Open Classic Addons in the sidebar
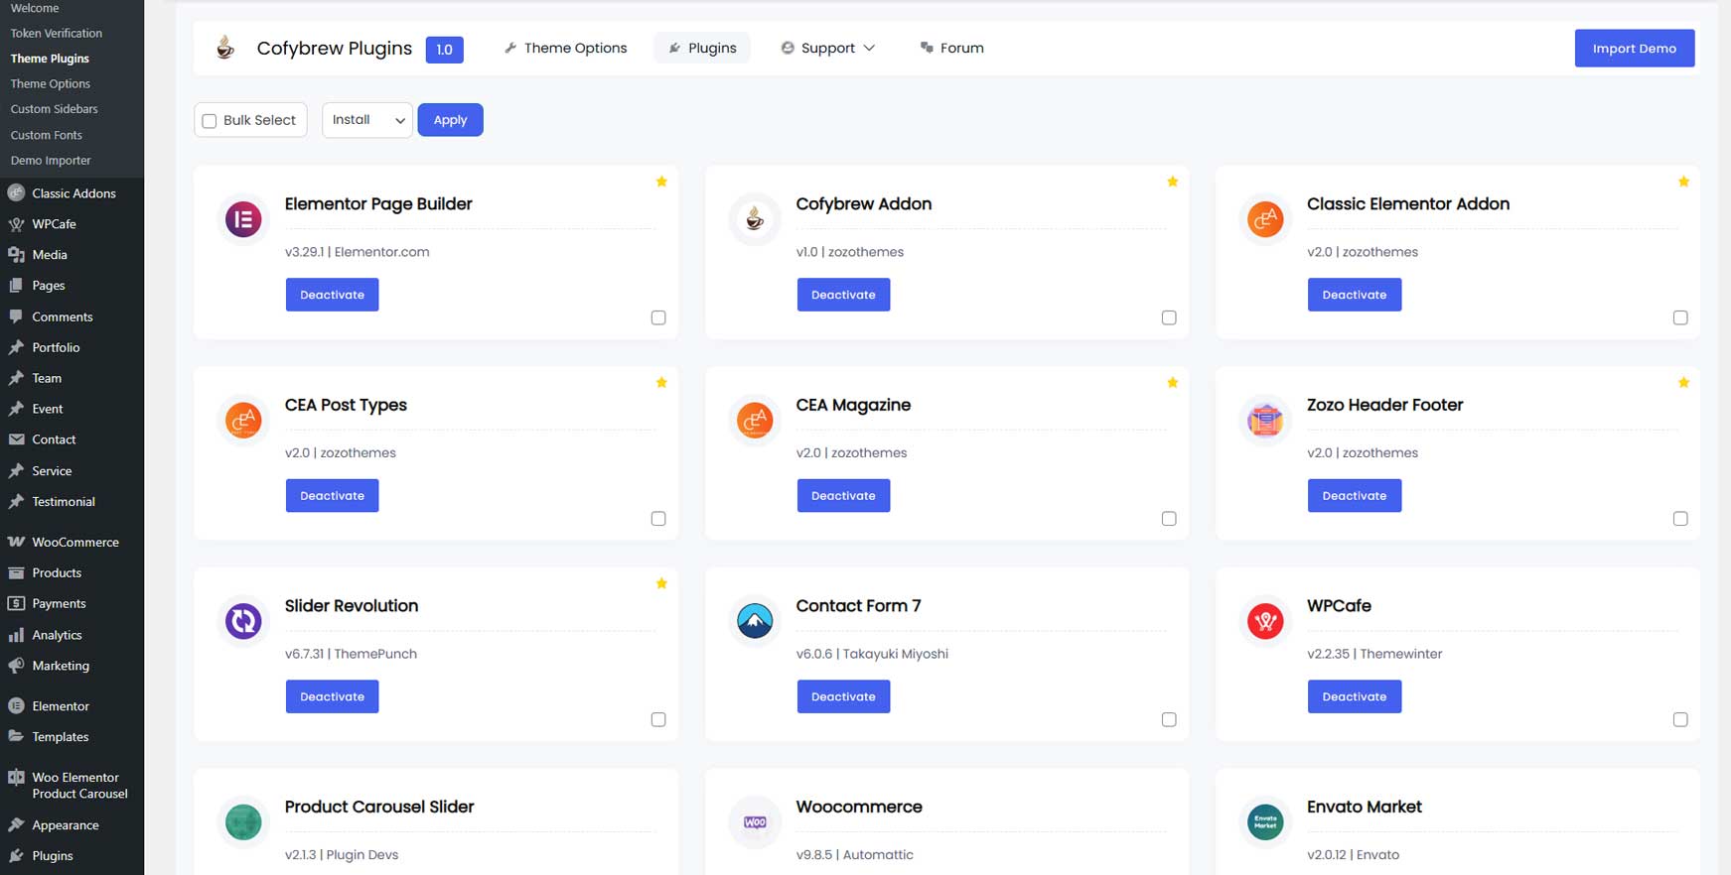This screenshot has height=875, width=1731. click(x=72, y=193)
